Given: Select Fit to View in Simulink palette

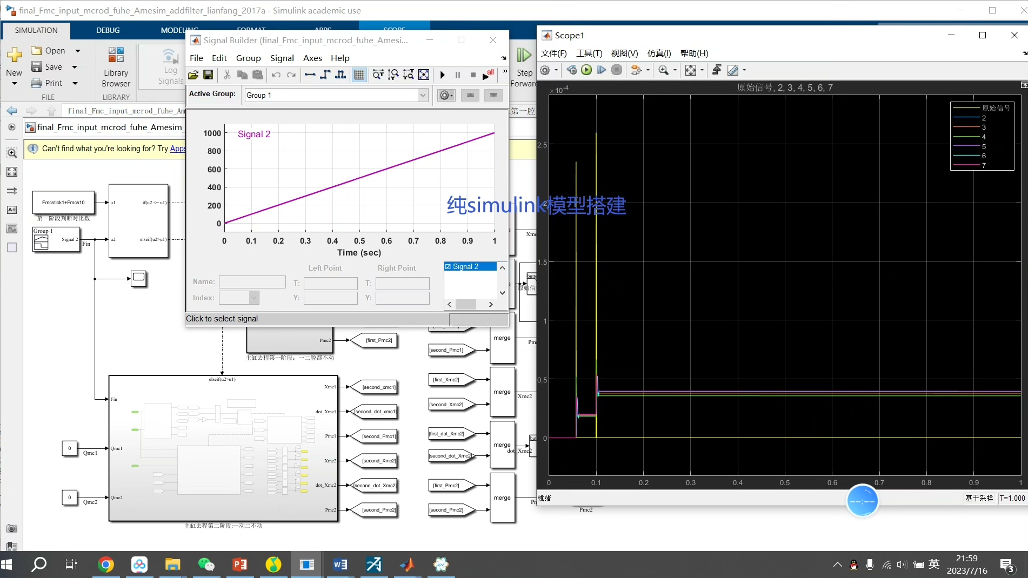Looking at the screenshot, I should (12, 172).
